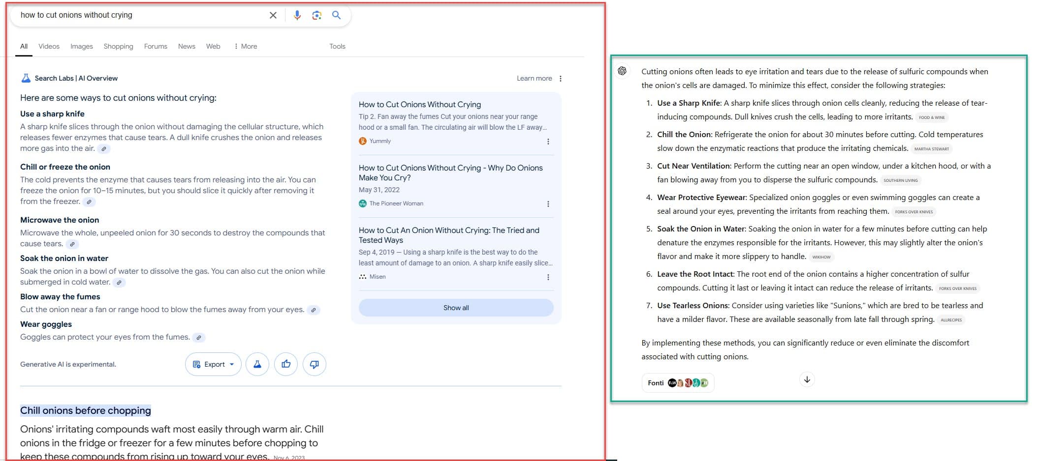Open Google Lens image search icon
Viewport: 1038px width, 461px height.
[317, 15]
